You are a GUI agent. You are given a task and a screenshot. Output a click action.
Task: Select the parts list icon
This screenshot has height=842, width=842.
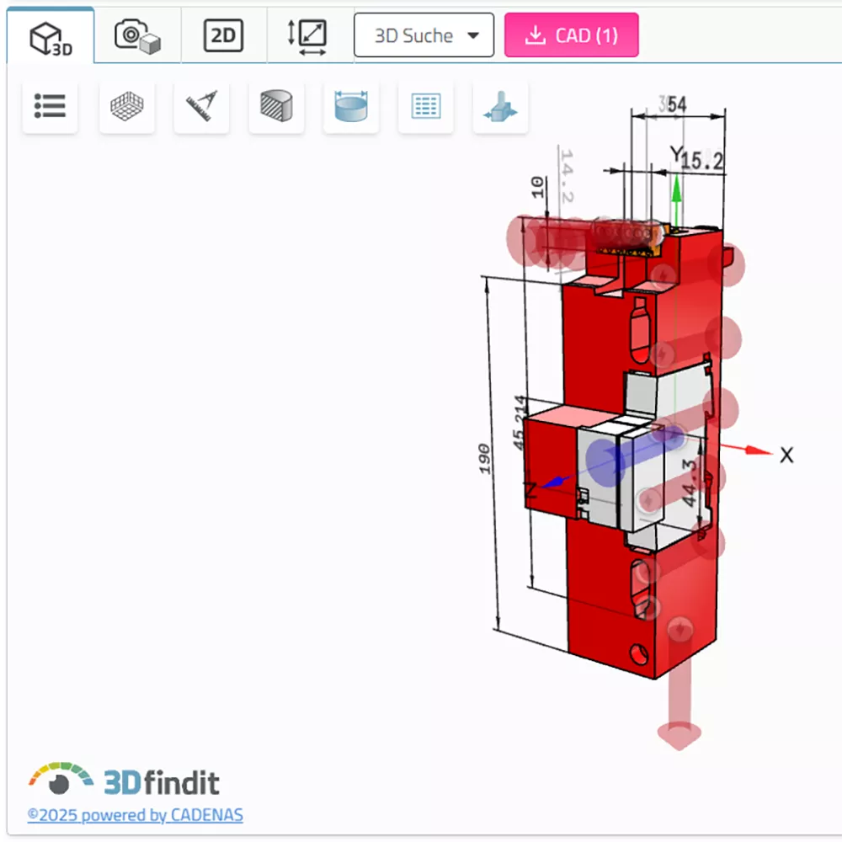click(51, 106)
